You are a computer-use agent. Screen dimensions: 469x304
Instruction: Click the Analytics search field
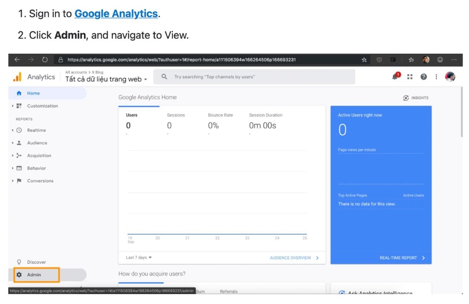[x=254, y=77]
